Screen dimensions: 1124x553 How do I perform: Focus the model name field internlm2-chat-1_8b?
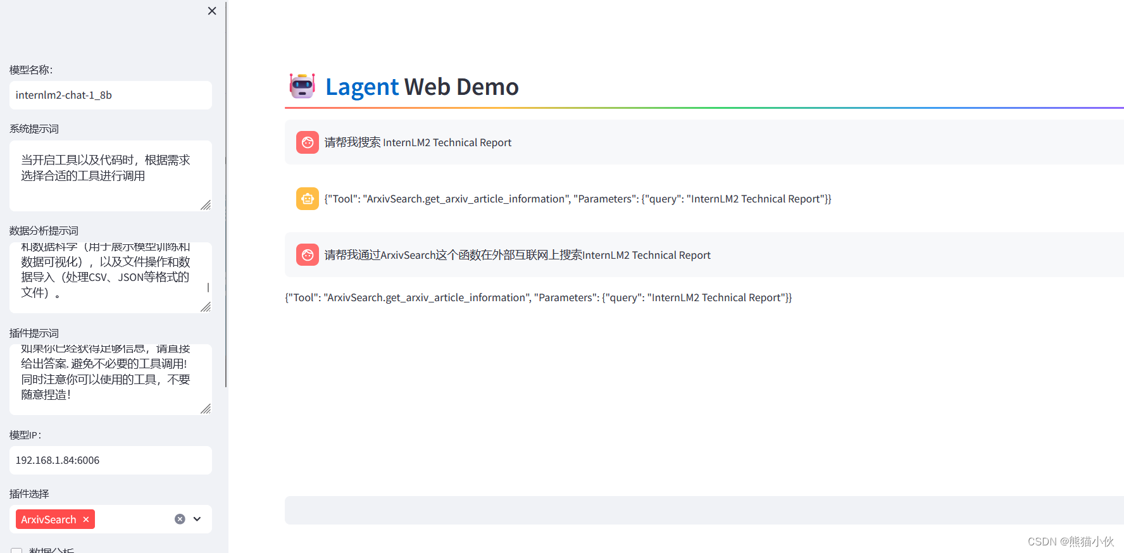[x=111, y=95]
